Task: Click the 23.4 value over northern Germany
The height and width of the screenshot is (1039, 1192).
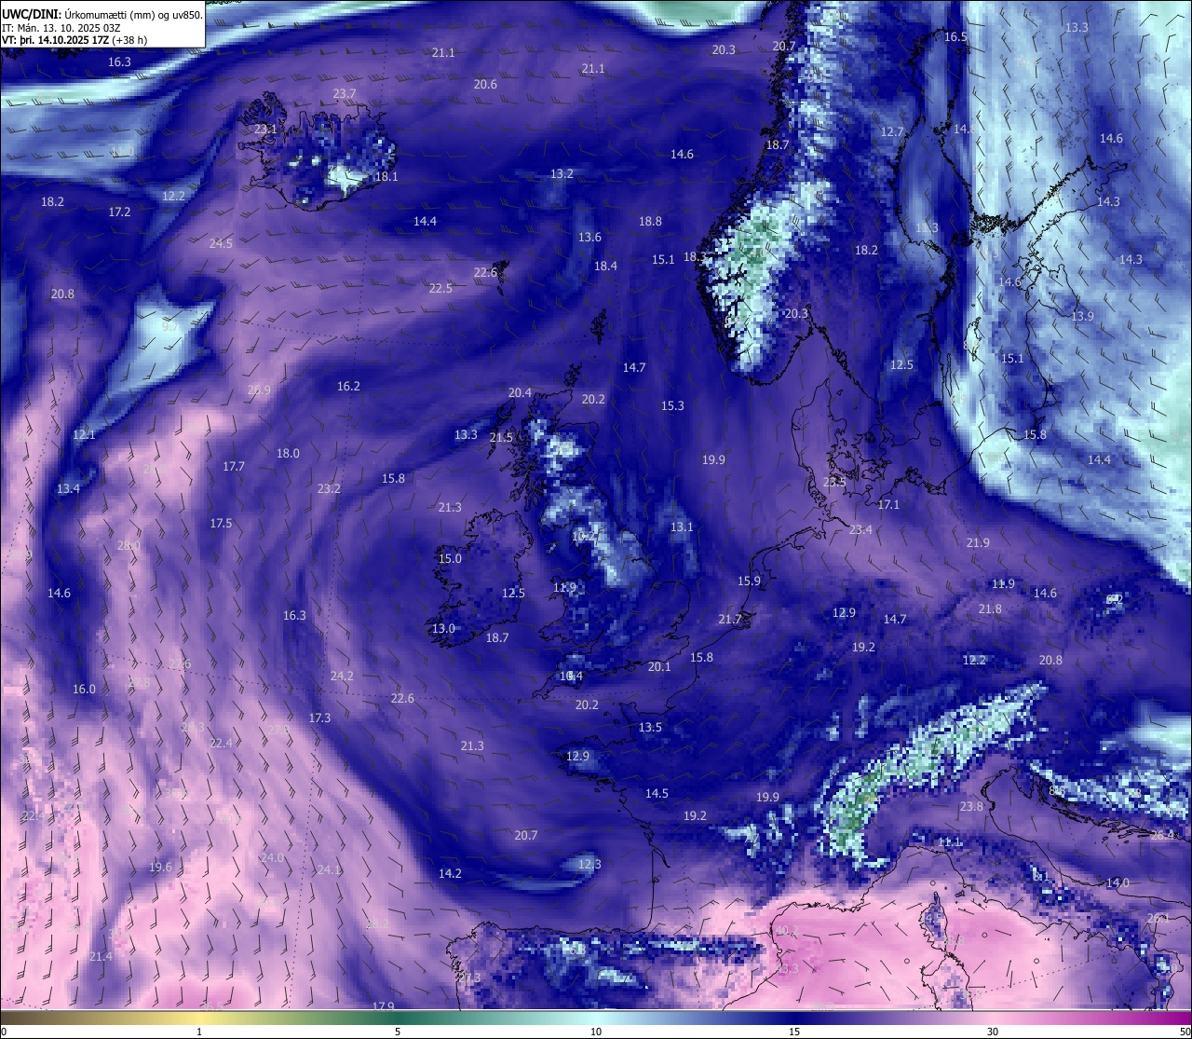Action: pos(860,529)
